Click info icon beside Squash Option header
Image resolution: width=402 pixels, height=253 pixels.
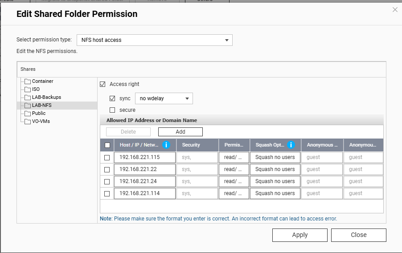291,145
